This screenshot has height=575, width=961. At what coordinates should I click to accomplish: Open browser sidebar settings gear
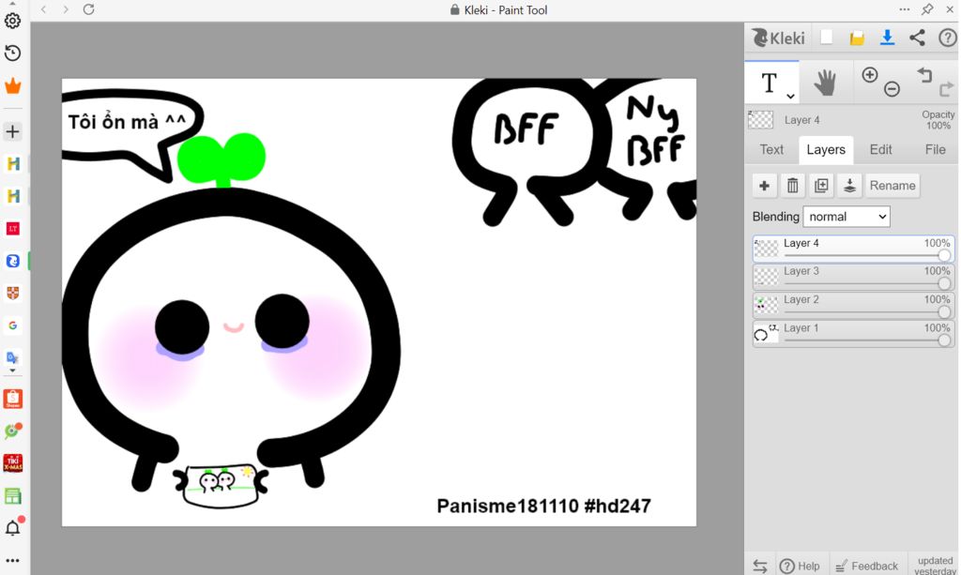12,21
